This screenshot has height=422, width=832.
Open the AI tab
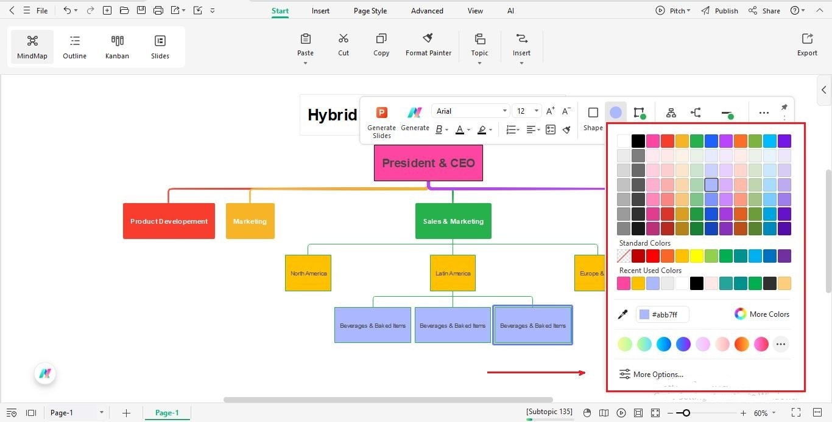pos(510,11)
